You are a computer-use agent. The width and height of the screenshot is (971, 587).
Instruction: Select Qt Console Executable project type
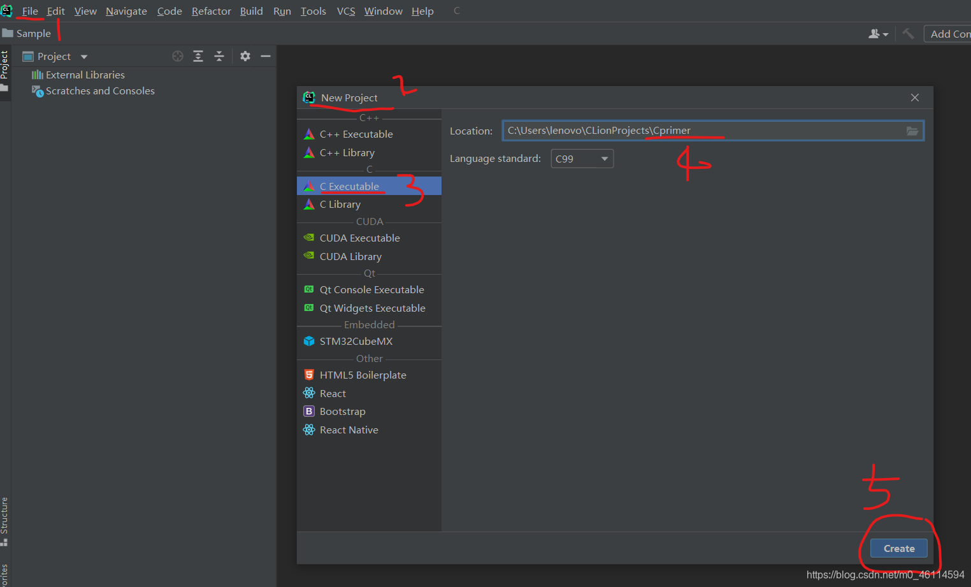(x=369, y=290)
